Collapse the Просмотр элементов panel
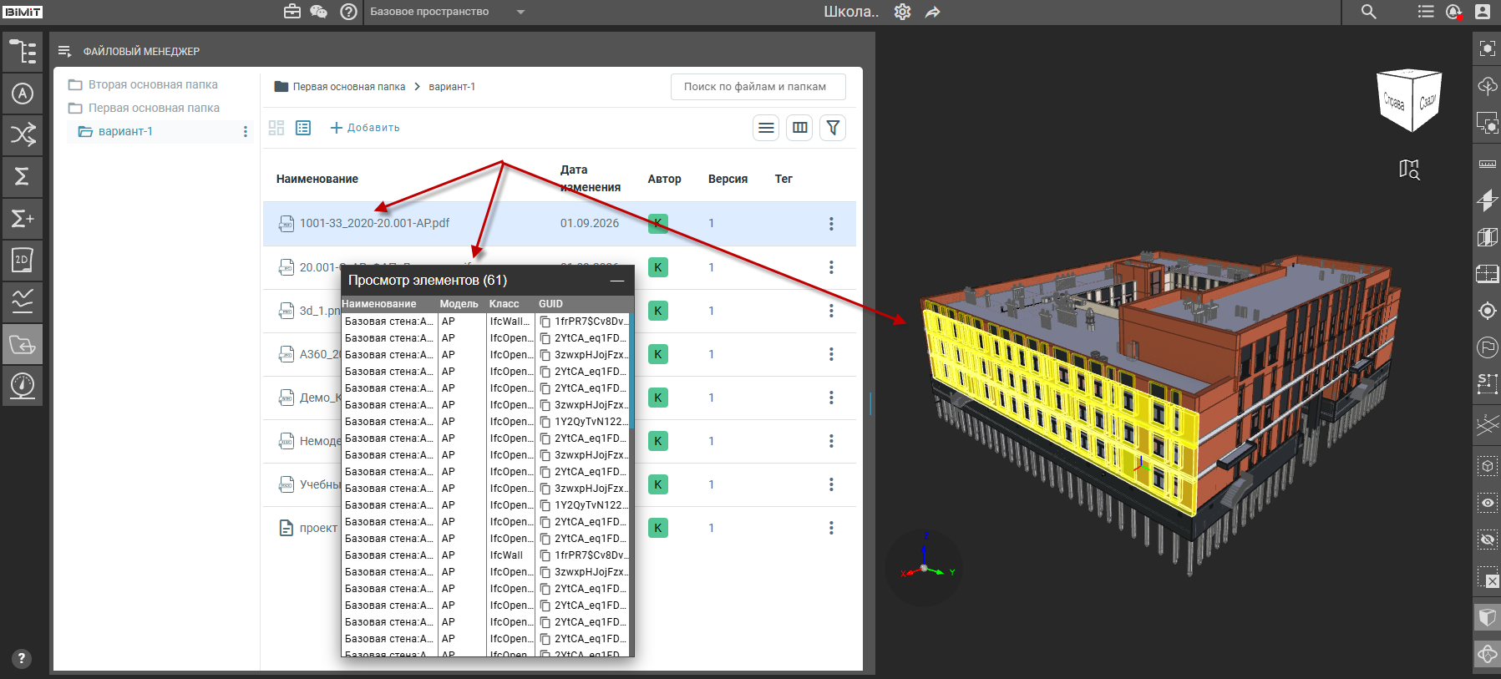This screenshot has height=679, width=1501. 617,281
